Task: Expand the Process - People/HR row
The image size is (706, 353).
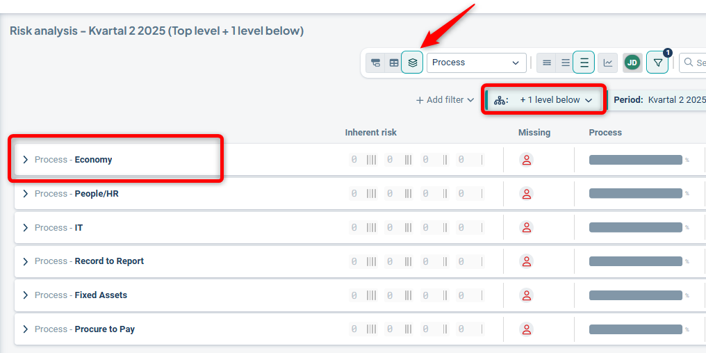Action: click(x=26, y=194)
